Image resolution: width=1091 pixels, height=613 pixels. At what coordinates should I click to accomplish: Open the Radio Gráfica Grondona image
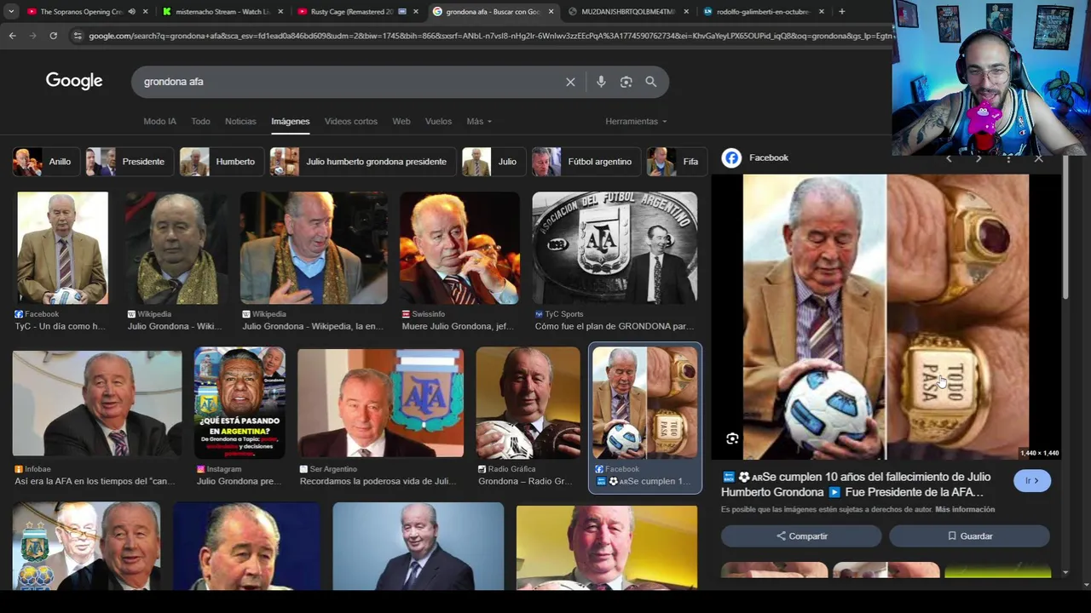(528, 404)
